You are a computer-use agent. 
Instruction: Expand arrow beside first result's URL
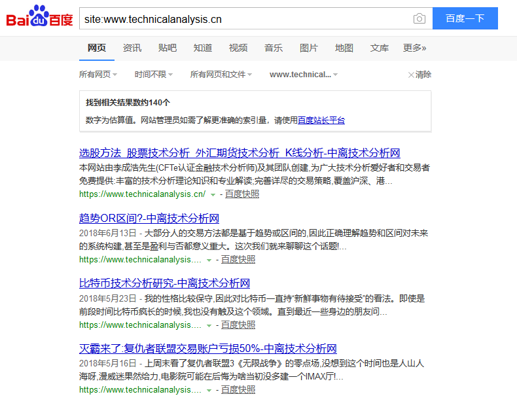(213, 195)
